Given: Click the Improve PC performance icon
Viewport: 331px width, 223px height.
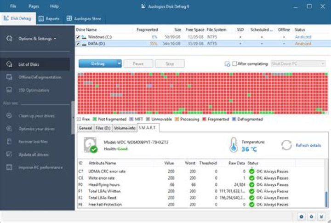Looking at the screenshot, I should click(9, 167).
